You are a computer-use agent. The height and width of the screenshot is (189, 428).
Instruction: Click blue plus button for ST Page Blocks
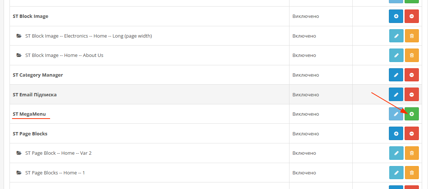click(x=396, y=134)
